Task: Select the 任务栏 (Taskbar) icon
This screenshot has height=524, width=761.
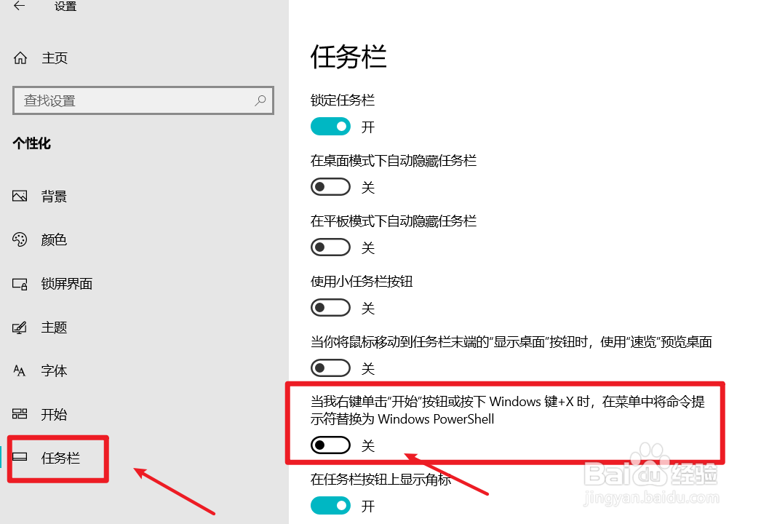Action: point(20,458)
